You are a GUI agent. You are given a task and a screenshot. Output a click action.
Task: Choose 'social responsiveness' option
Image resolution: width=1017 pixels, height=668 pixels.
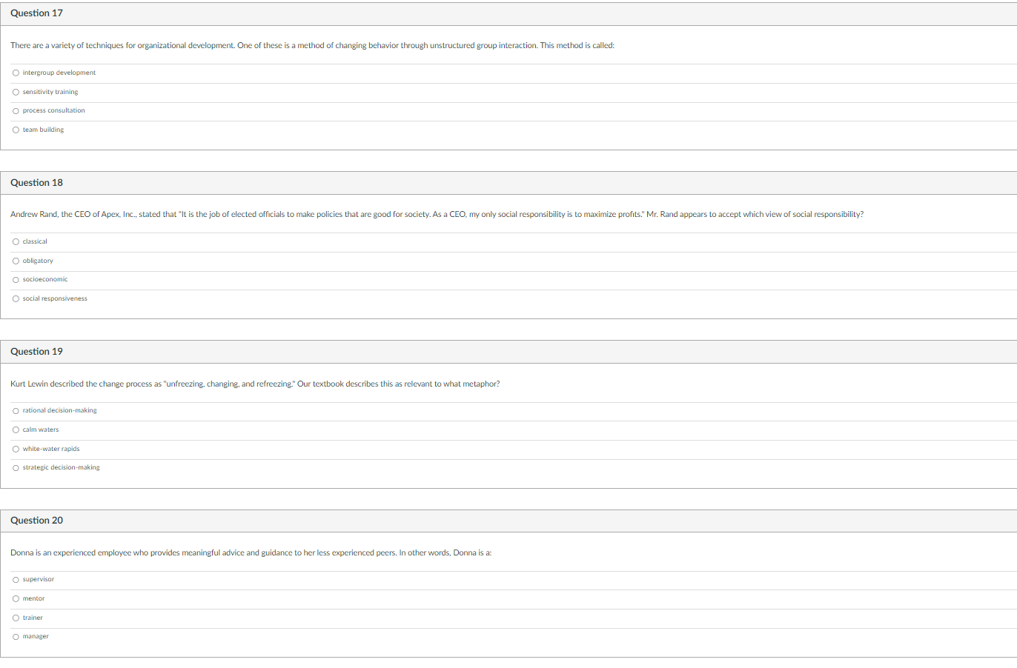click(16, 298)
